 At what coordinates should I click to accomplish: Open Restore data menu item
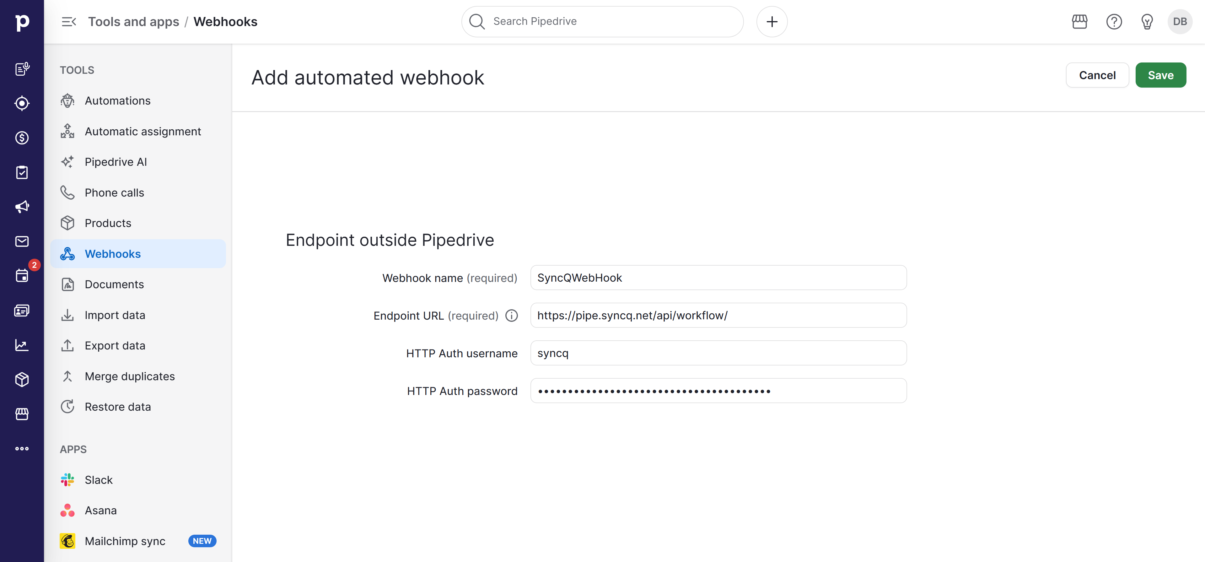coord(137,407)
